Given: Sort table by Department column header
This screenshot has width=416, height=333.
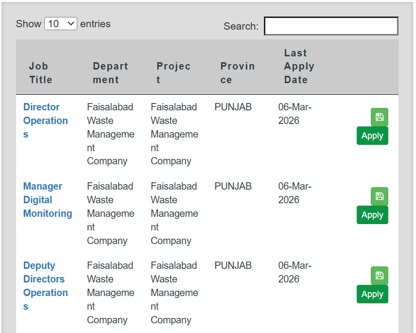Looking at the screenshot, I should 110,73.
